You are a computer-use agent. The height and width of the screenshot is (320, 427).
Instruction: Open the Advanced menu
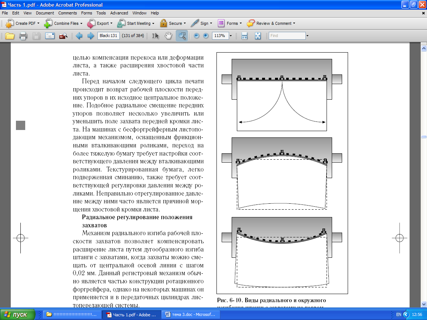(119, 13)
